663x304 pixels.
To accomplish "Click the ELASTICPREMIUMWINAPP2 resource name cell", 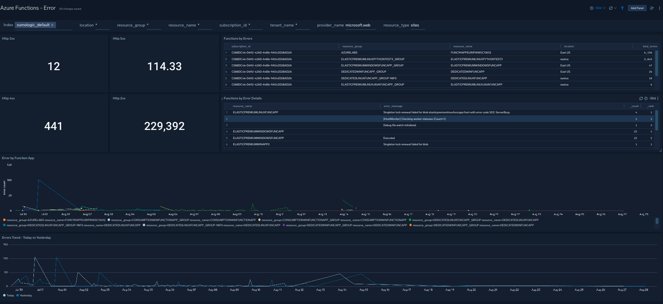I will pos(251,144).
